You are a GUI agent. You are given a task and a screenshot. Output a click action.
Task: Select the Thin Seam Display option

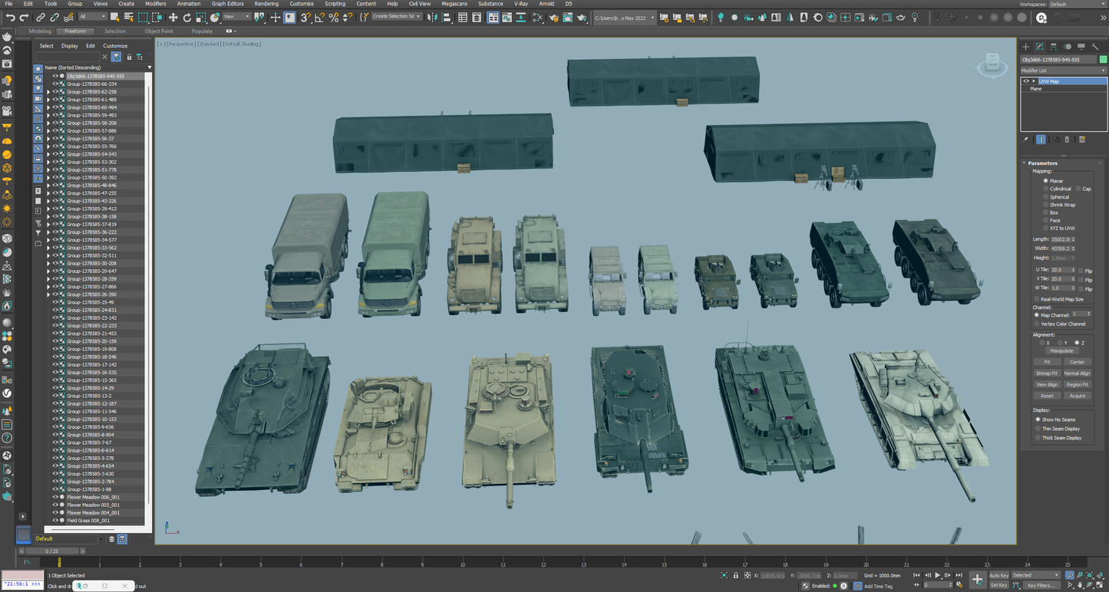tap(1038, 429)
